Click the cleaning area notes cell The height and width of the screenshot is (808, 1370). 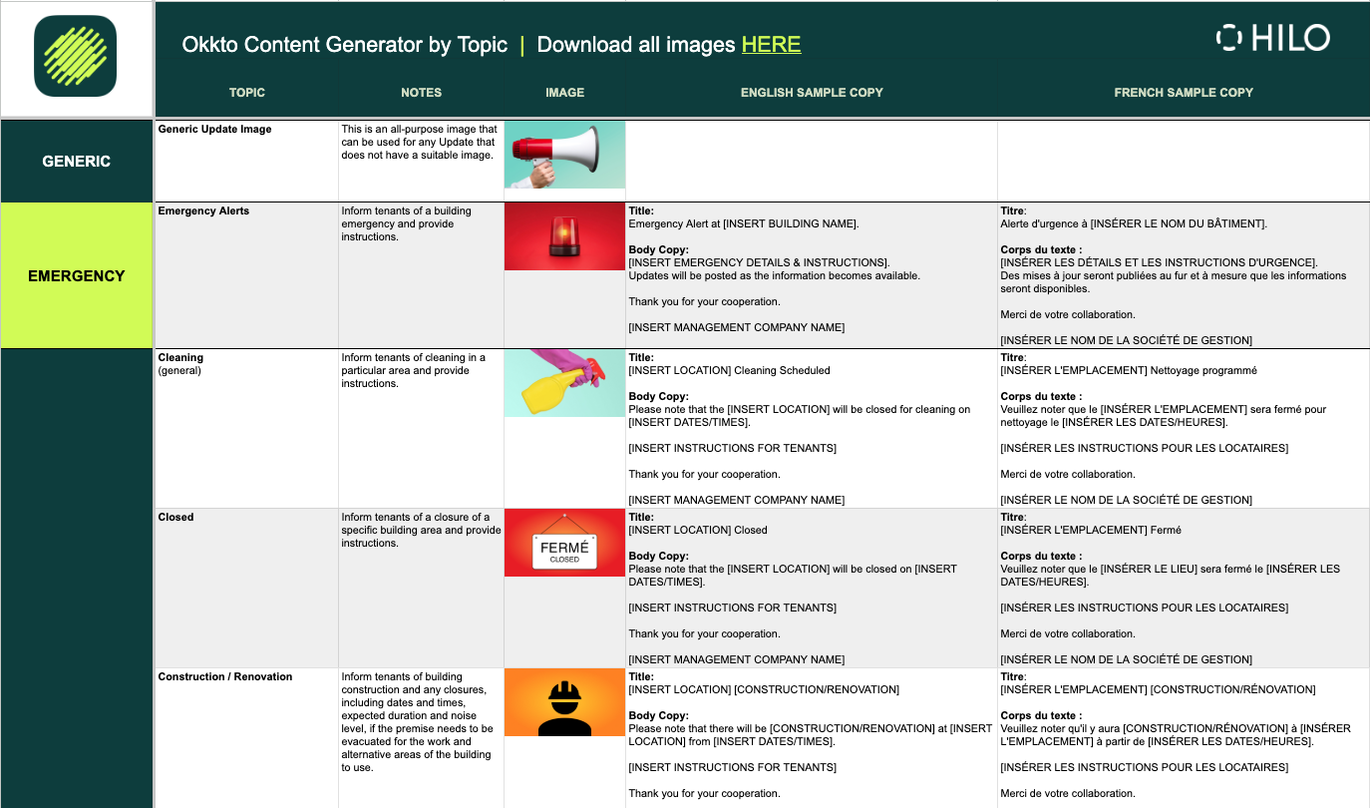pyautogui.click(x=421, y=429)
